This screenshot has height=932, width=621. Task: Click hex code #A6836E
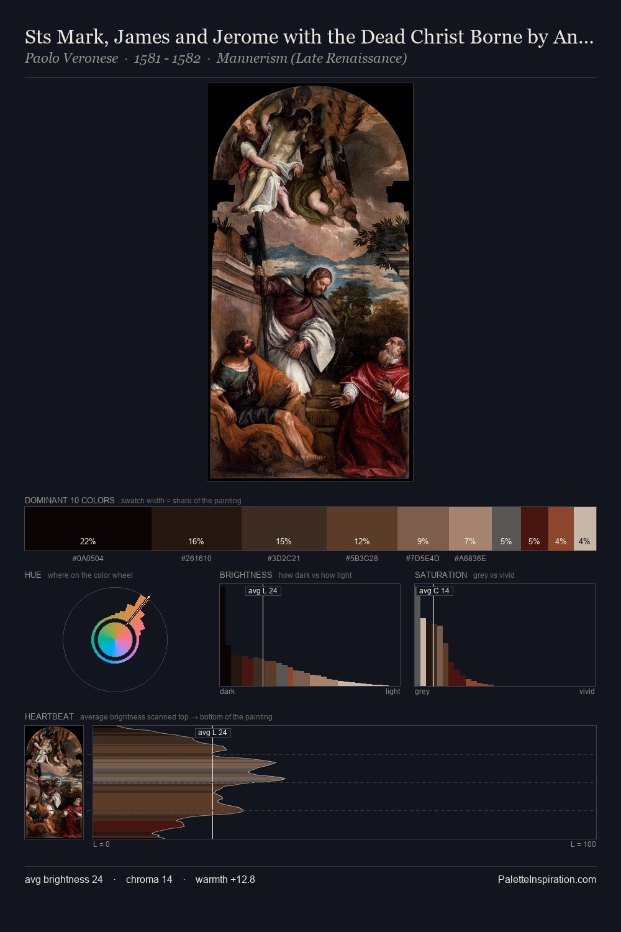tap(470, 559)
